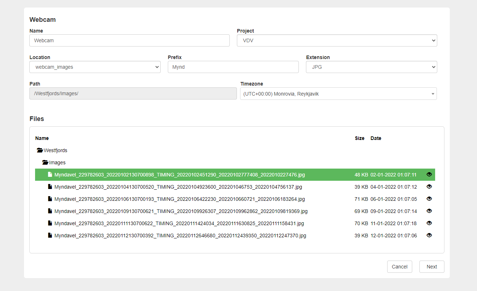This screenshot has height=291, width=477.
Task: Click the file icon of the highlighted 20220102 image
Action: (50, 175)
